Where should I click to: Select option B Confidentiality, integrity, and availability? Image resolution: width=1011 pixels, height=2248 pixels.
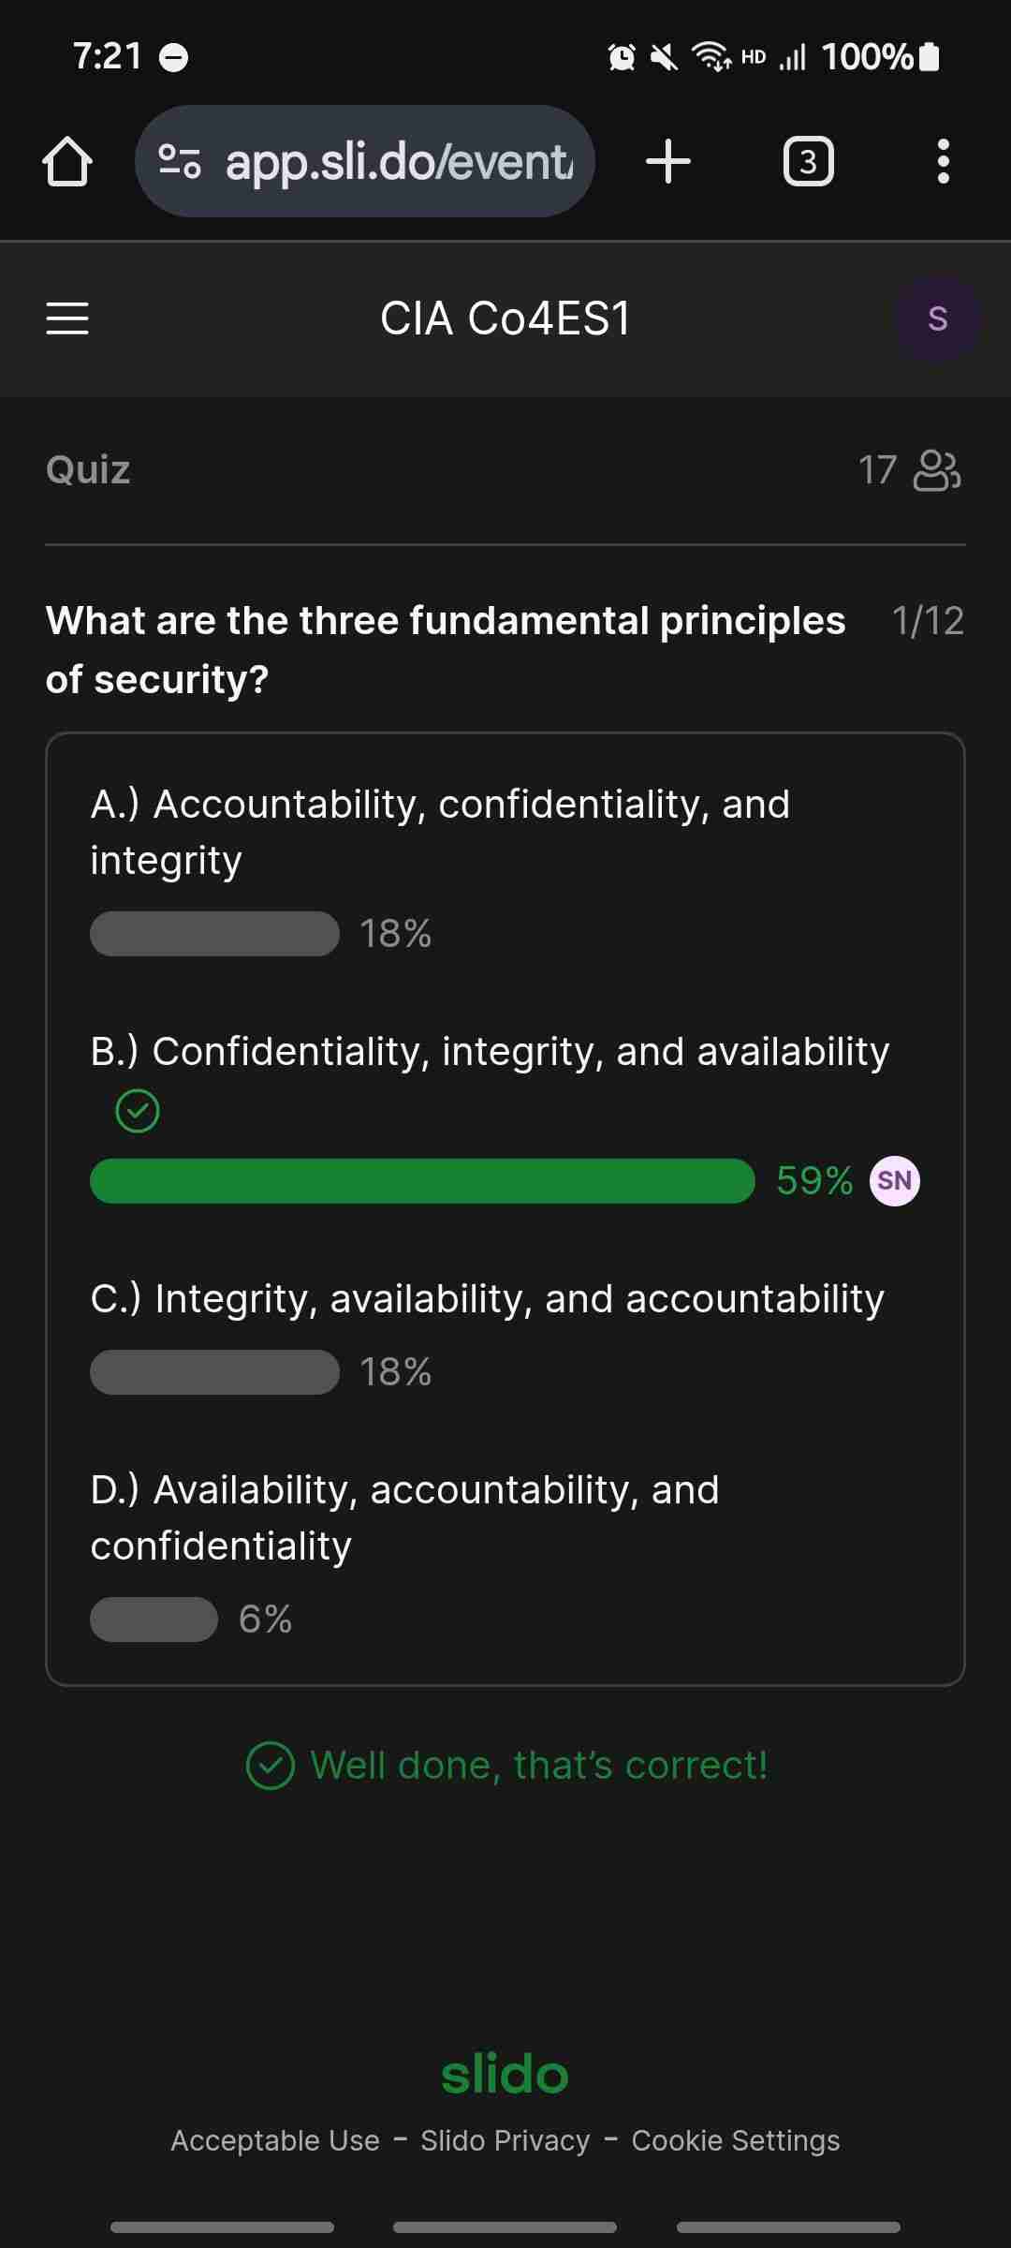pos(490,1052)
